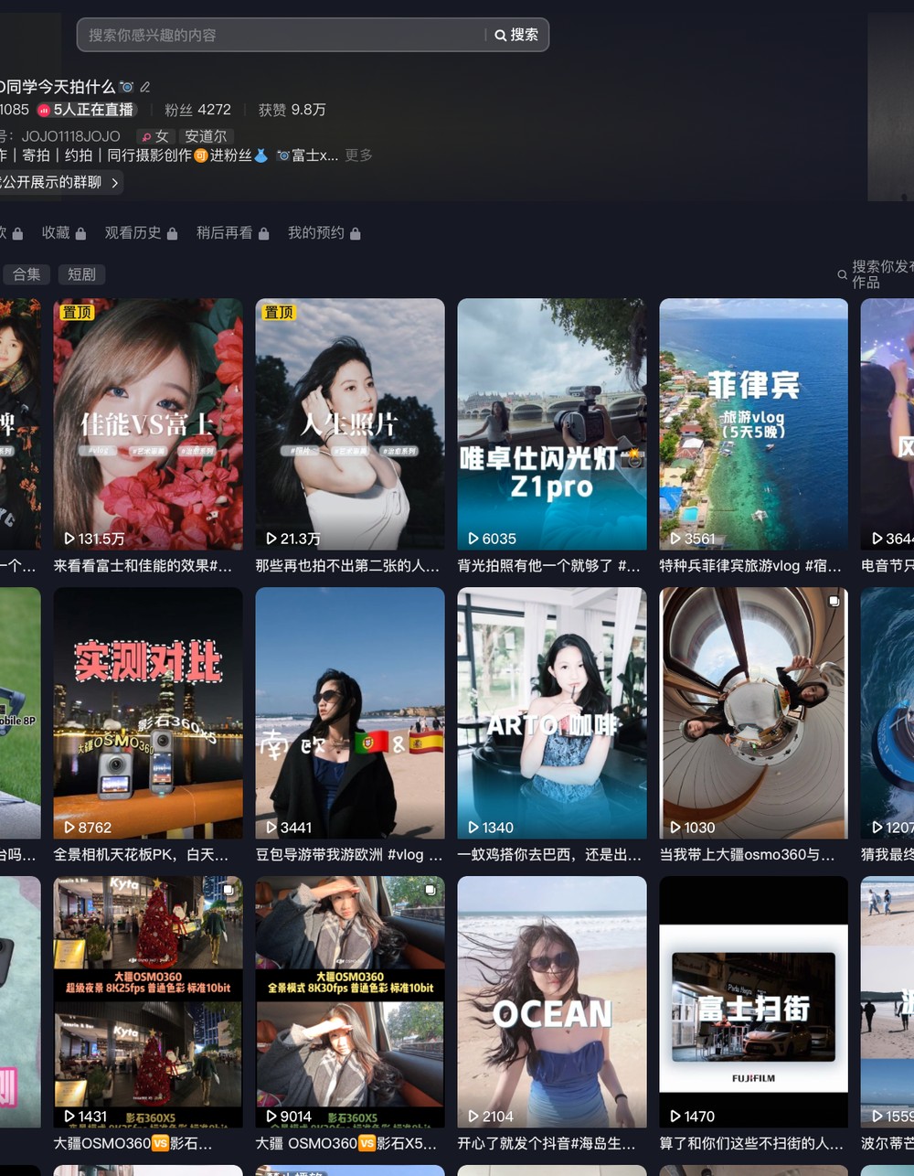914x1176 pixels.
Task: Open 富士扫街 FUJIFILM video thumbnail
Action: (754, 1002)
